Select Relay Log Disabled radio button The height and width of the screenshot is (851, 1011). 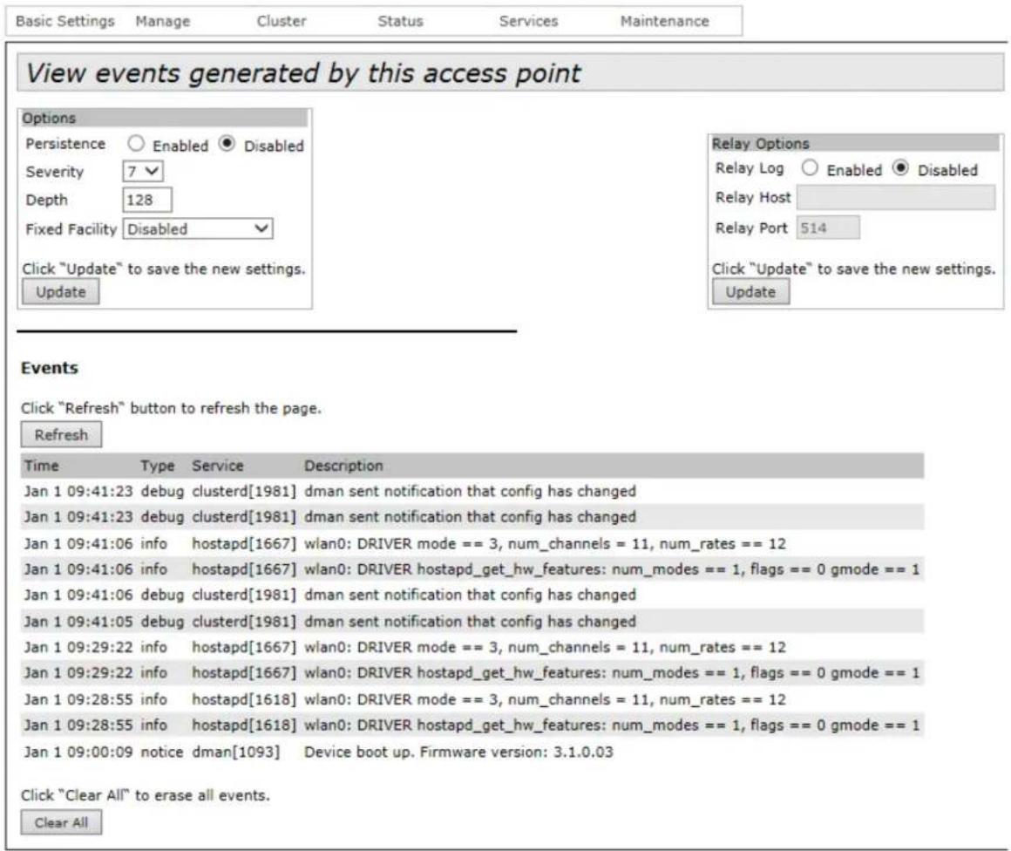pyautogui.click(x=900, y=167)
